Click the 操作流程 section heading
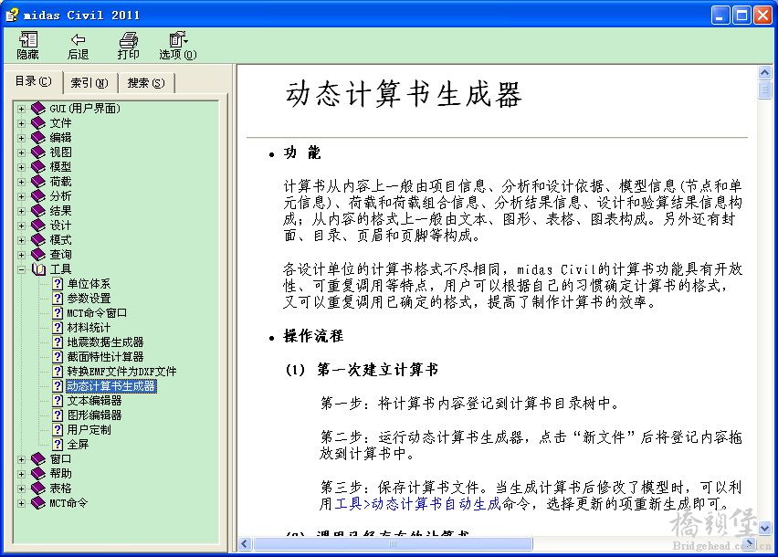778x557 pixels. coord(313,336)
